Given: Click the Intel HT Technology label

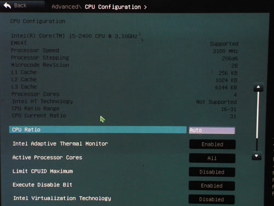Looking at the screenshot, I should point(42,101).
